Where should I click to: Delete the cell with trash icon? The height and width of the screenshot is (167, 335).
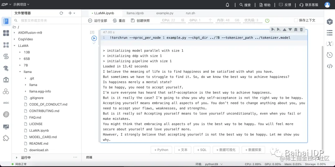click(x=301, y=29)
